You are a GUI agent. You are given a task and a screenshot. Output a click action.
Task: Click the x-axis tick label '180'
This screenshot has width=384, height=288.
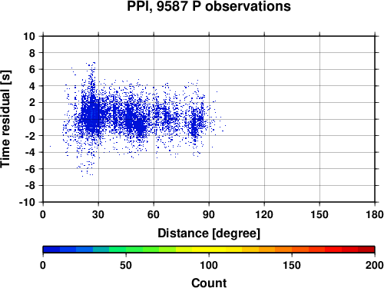coord(375,214)
